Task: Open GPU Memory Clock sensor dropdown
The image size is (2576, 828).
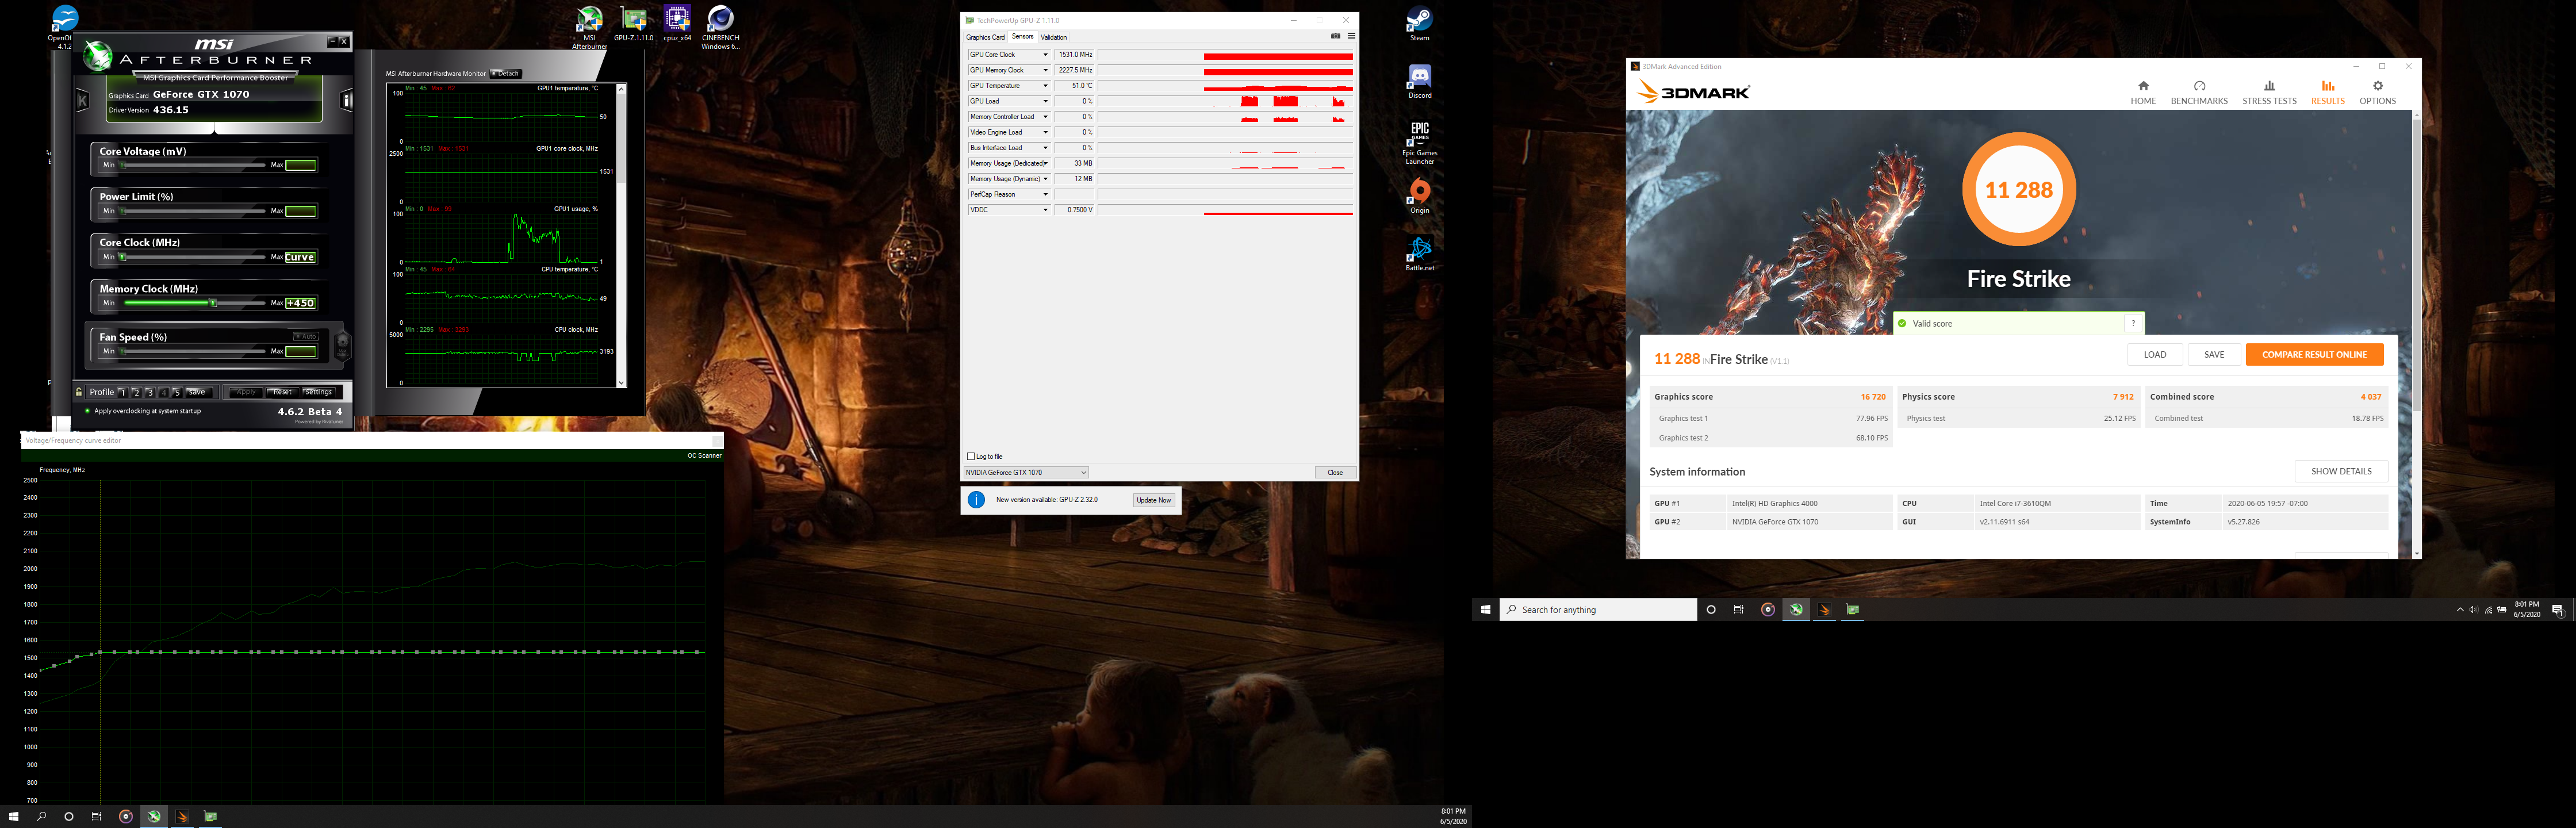Action: click(x=1046, y=70)
